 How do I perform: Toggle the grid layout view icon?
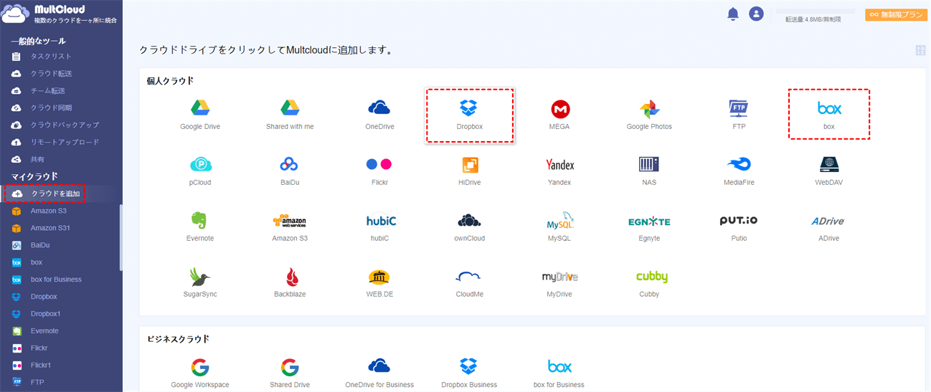tap(920, 50)
